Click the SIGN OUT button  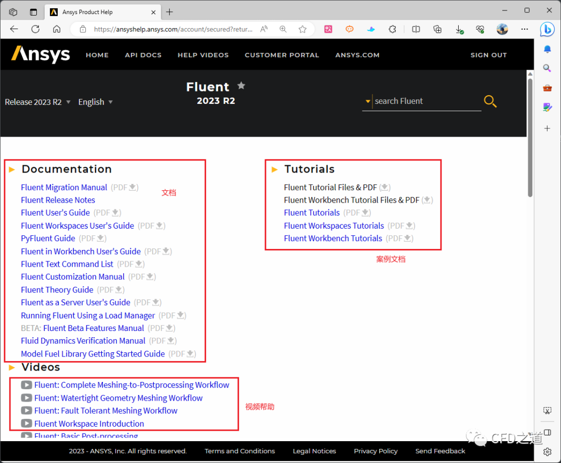pyautogui.click(x=488, y=55)
